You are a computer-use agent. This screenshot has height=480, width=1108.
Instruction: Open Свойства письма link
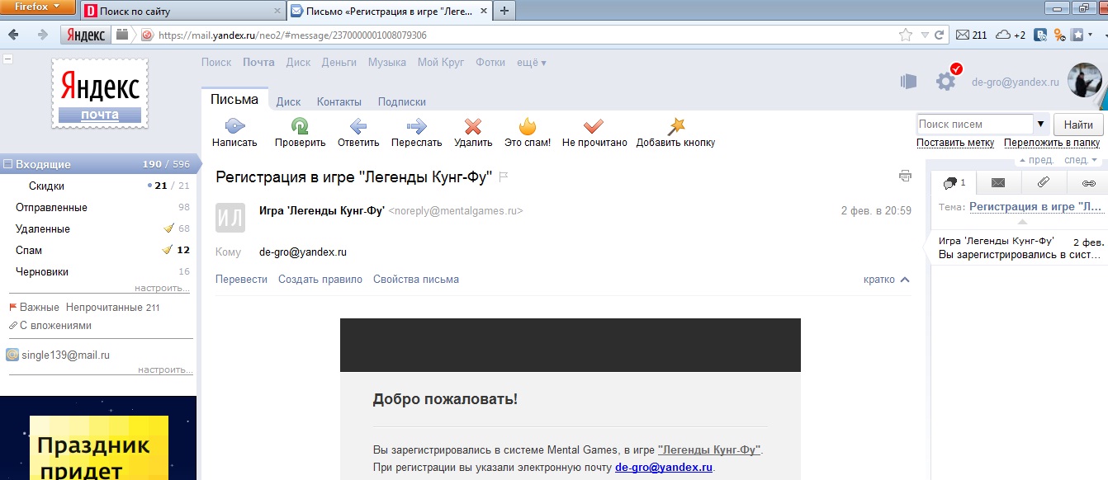coord(416,280)
